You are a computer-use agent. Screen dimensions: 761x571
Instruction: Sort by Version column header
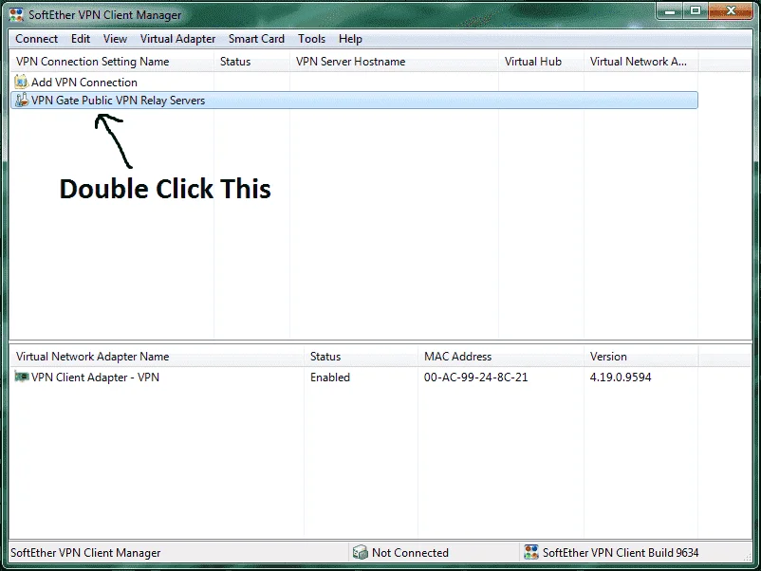[641, 357]
